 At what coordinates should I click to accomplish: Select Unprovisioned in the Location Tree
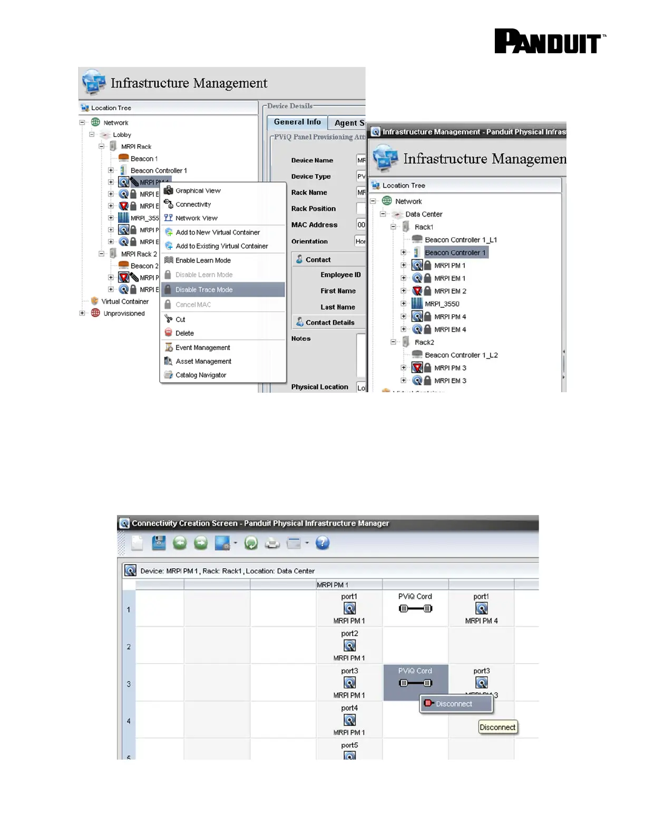(124, 313)
